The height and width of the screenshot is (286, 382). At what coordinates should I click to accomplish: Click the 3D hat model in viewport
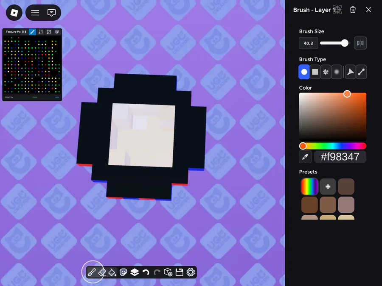coord(141,137)
